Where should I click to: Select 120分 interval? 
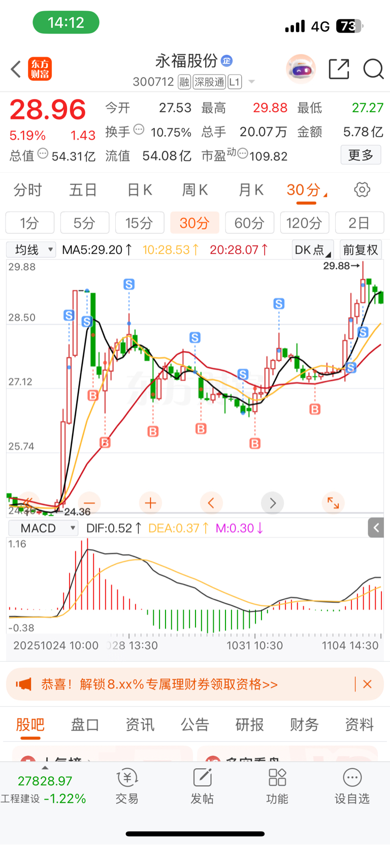pyautogui.click(x=305, y=223)
